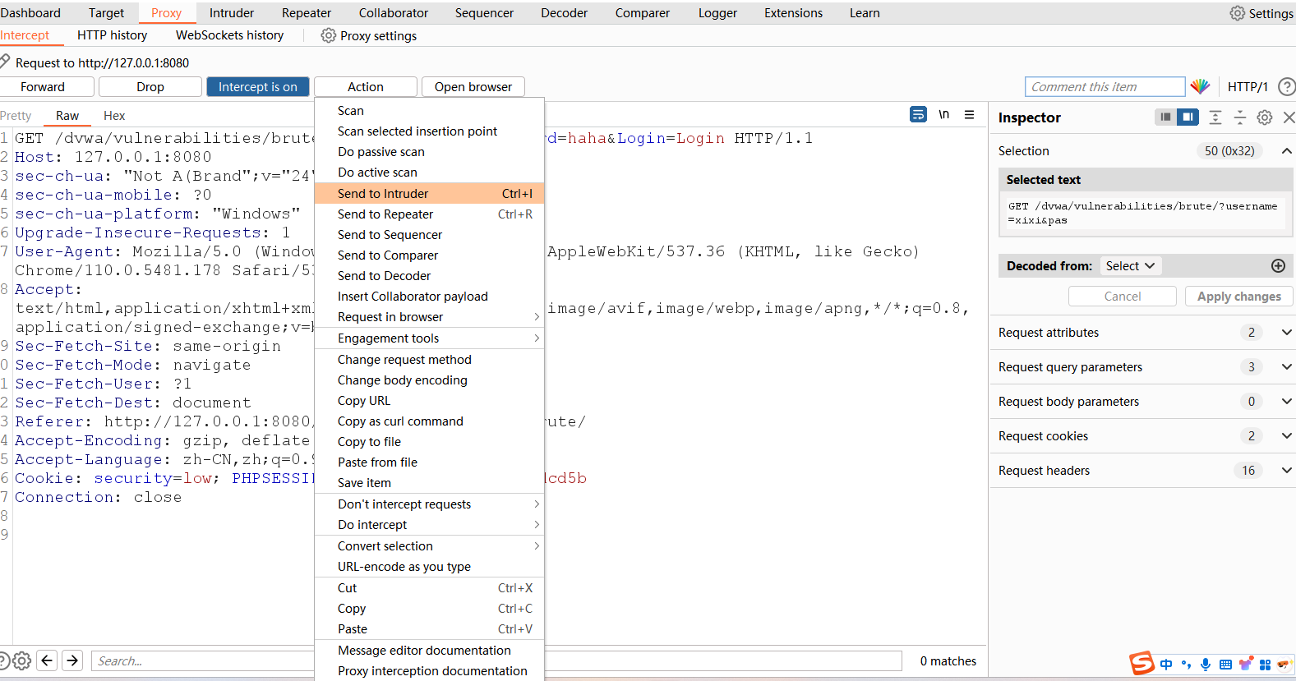Open Don't intercept requests submenu
Screen dimensions: 1296x681
[x=429, y=504]
